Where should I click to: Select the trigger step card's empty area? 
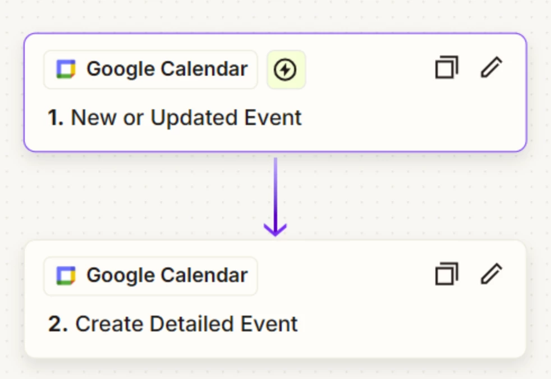(404, 116)
